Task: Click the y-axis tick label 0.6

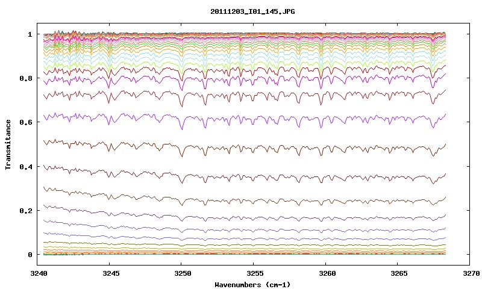Action: coord(26,122)
